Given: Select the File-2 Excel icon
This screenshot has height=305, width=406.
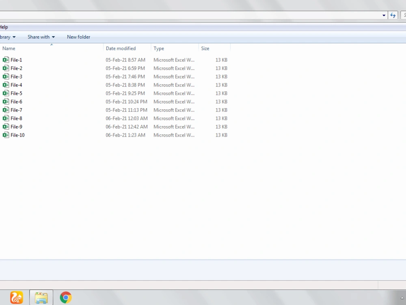Looking at the screenshot, I should 6,68.
